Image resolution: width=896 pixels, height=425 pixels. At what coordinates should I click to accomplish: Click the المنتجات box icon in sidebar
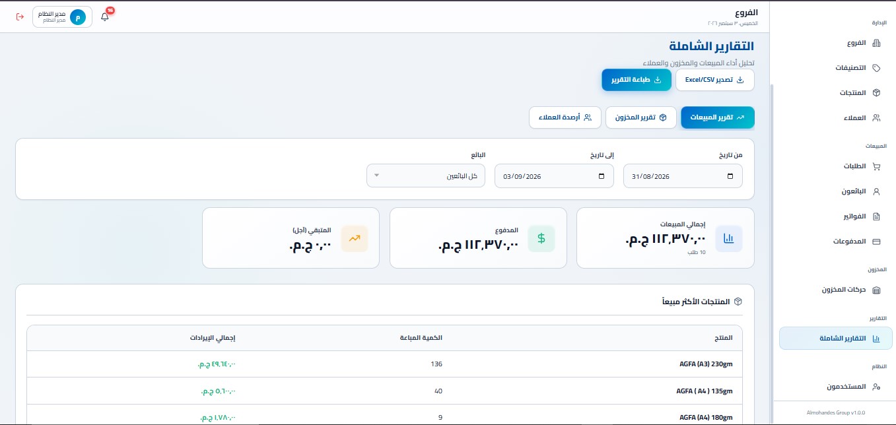tap(877, 93)
